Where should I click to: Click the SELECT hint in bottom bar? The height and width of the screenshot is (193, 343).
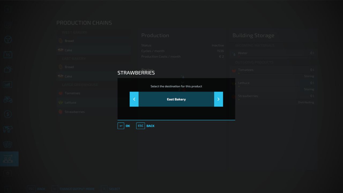(110, 189)
